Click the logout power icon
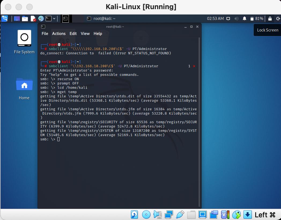281x220 pixels. [x=278, y=19]
